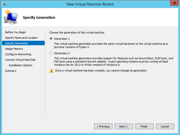Click the yellow warning triangle icon
The height and width of the screenshot is (135, 180).
[51, 71]
